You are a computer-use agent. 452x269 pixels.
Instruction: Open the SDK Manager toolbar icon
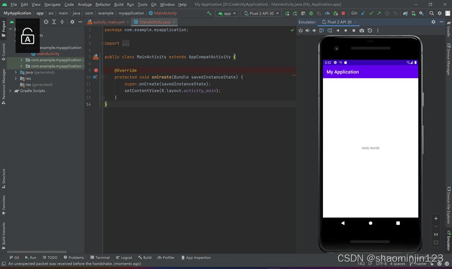point(421,13)
